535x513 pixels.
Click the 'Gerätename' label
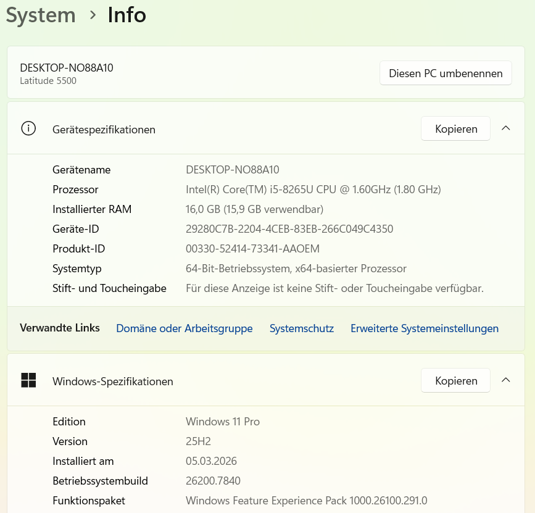click(x=81, y=170)
